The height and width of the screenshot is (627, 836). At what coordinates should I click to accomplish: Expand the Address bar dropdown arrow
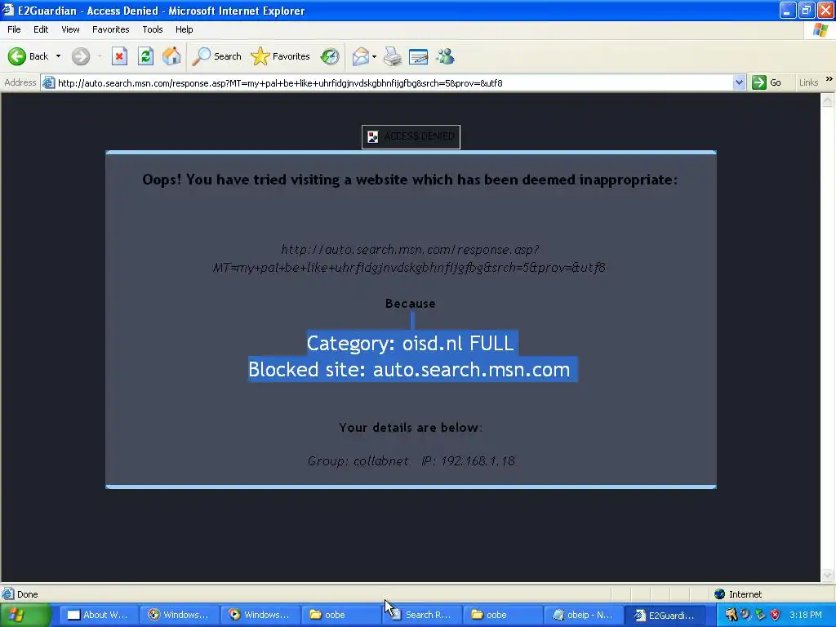tap(739, 82)
